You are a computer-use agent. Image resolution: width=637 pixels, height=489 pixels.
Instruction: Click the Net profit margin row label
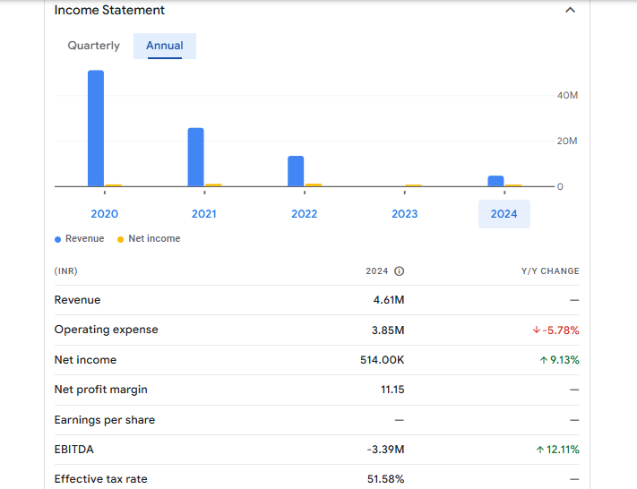(x=100, y=390)
